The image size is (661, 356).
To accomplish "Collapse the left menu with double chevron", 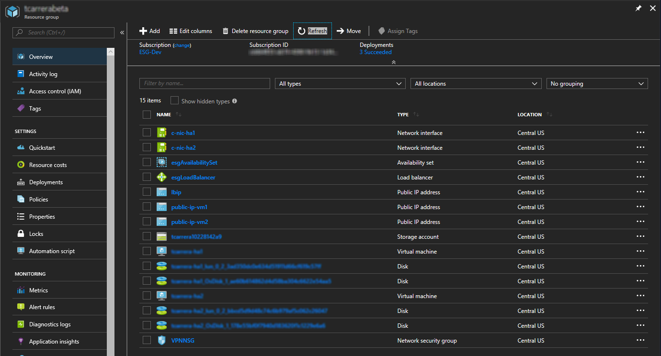I will (x=122, y=33).
